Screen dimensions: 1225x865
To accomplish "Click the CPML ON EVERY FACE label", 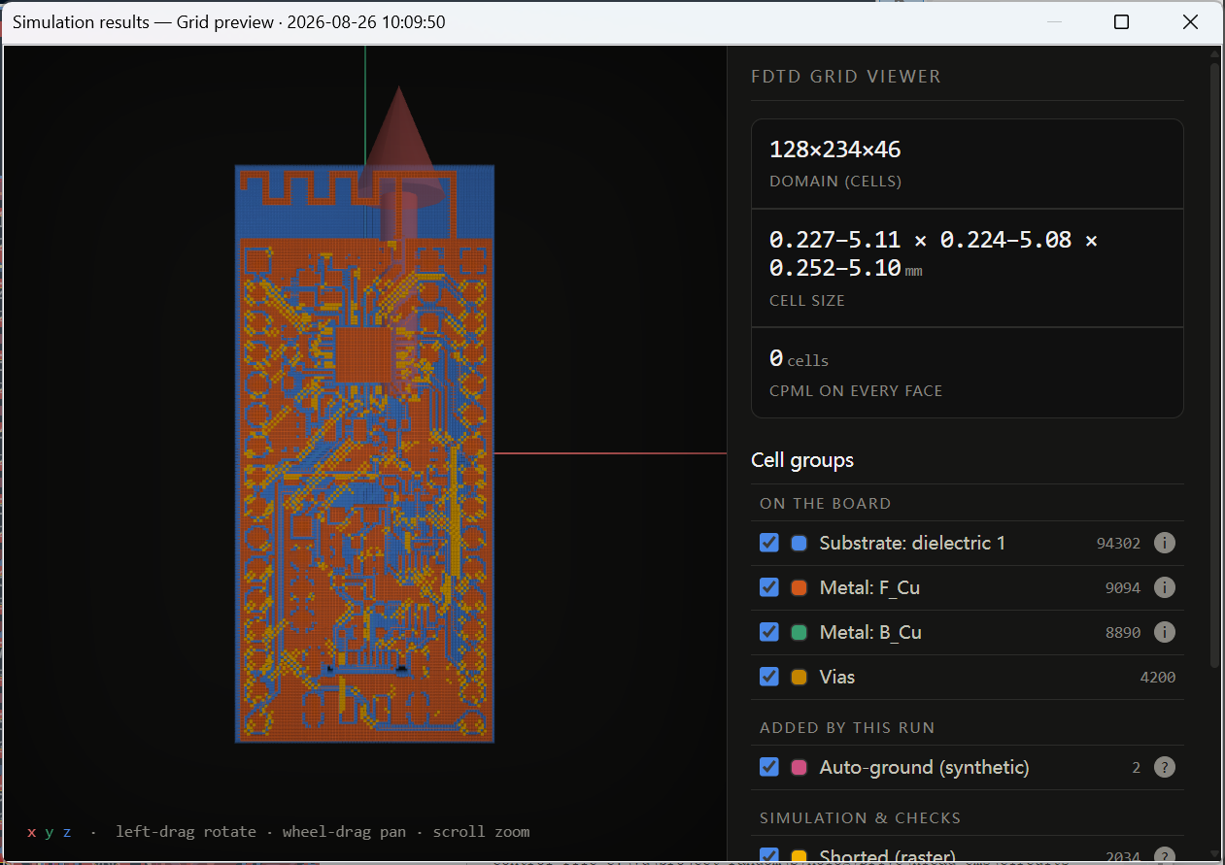I will coord(856,391).
